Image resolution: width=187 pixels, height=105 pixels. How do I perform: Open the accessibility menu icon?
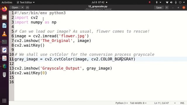point(157,2)
